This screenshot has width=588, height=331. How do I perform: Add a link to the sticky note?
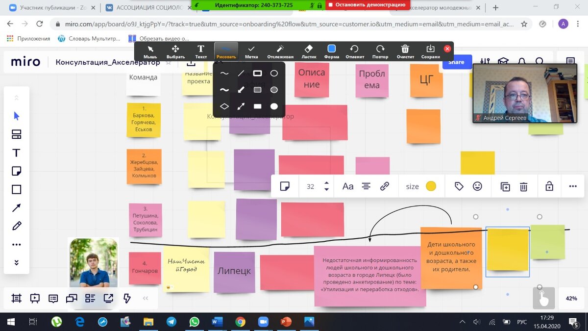[x=385, y=186]
